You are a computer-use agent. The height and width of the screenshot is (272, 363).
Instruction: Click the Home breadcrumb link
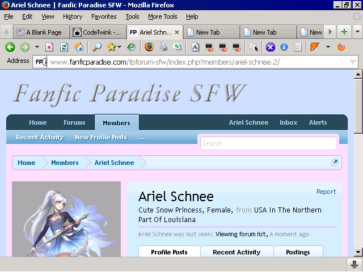point(27,163)
